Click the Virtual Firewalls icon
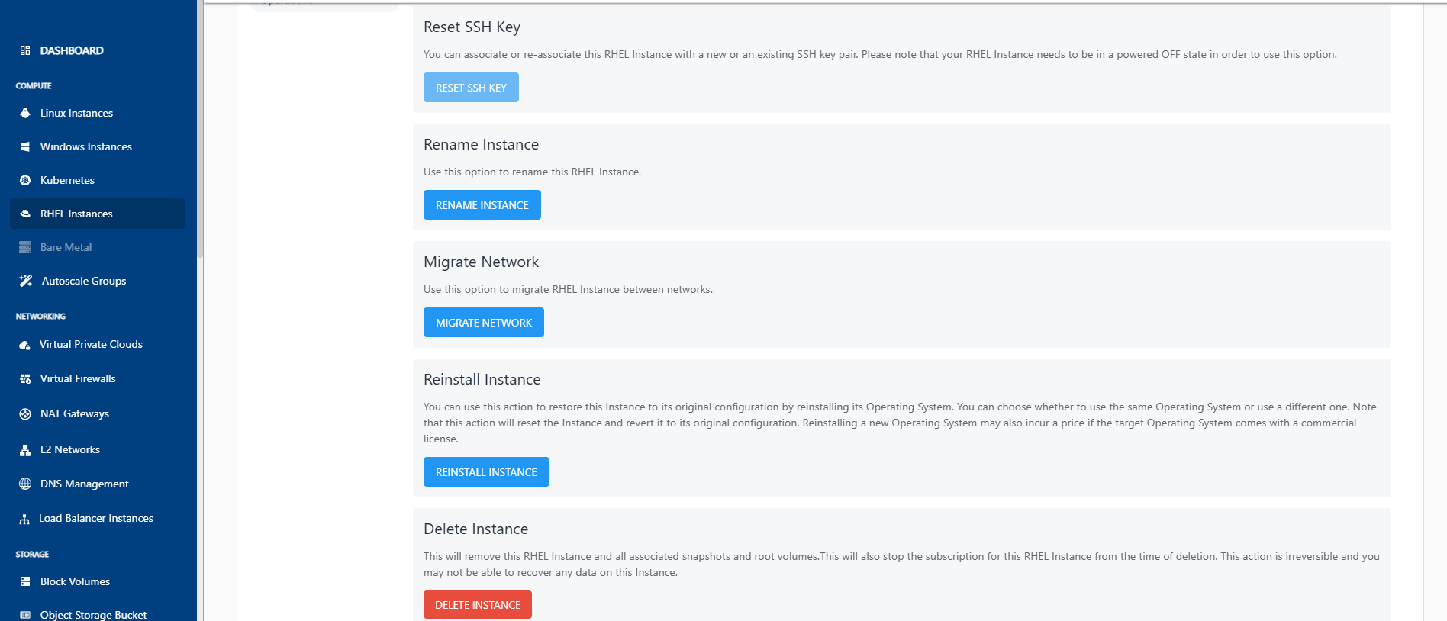The width and height of the screenshot is (1447, 621). [25, 378]
